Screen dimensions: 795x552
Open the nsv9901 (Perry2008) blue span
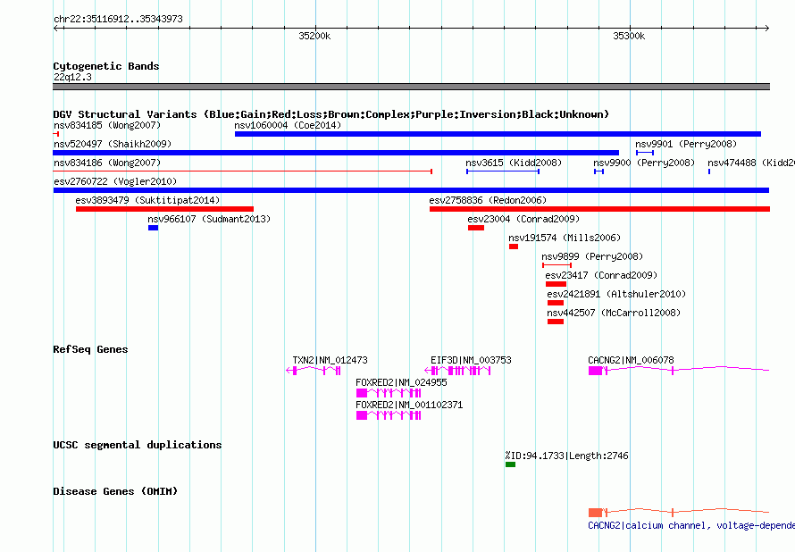coord(645,153)
